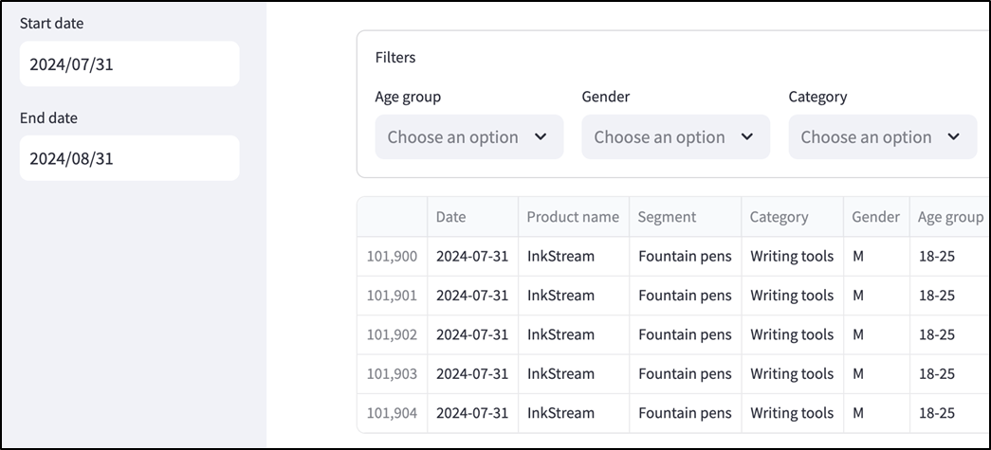Image resolution: width=991 pixels, height=450 pixels.
Task: Expand the Gender filter dropdown
Action: point(675,137)
